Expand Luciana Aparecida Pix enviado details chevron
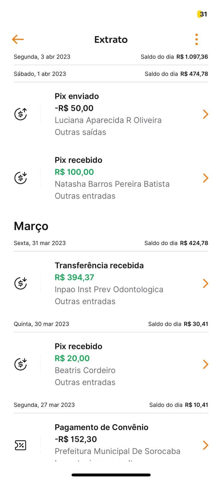Viewport: 222px width, 481px height. coord(205,114)
